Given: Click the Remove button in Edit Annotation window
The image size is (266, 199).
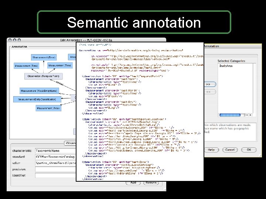Looking at the screenshot, I should (x=151, y=182).
